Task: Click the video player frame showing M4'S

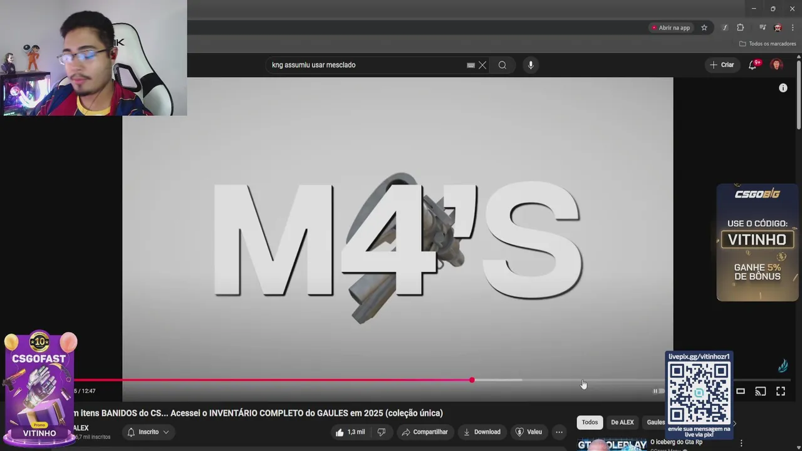Action: click(x=397, y=239)
